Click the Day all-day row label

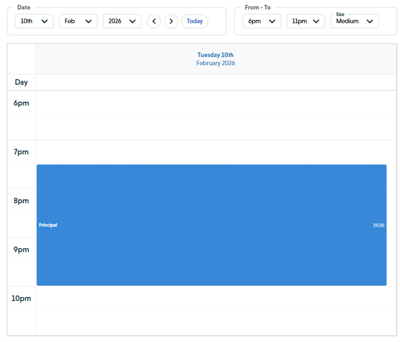point(21,82)
